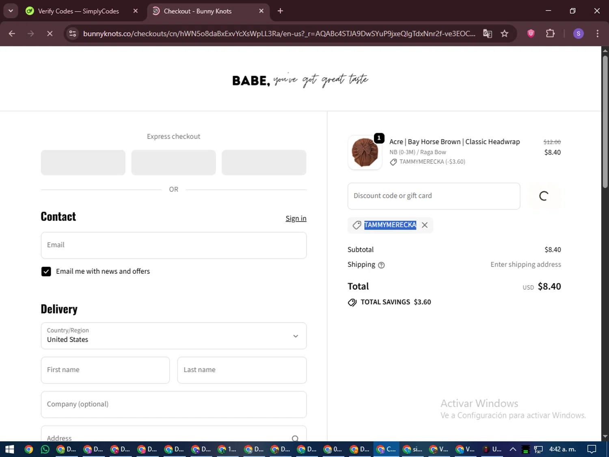
Task: Focus the Company (optional) field
Action: (174, 405)
